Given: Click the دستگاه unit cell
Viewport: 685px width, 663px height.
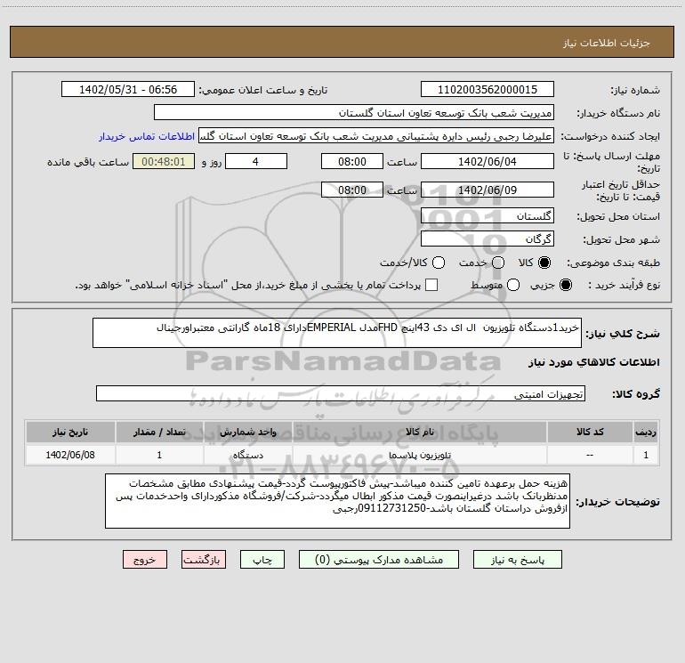Looking at the screenshot, I should (247, 455).
